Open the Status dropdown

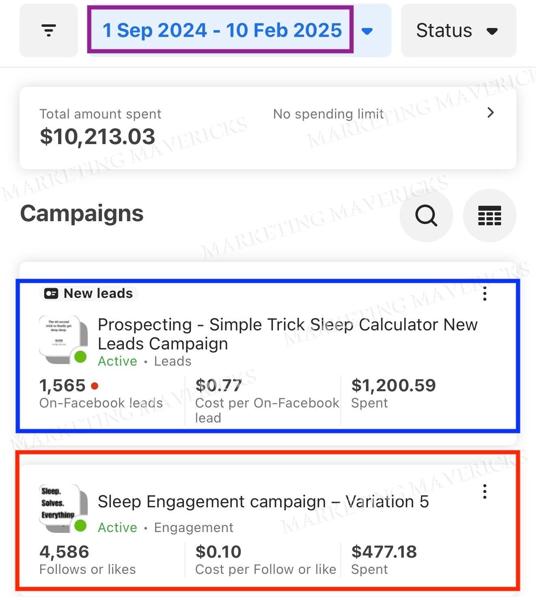458,31
